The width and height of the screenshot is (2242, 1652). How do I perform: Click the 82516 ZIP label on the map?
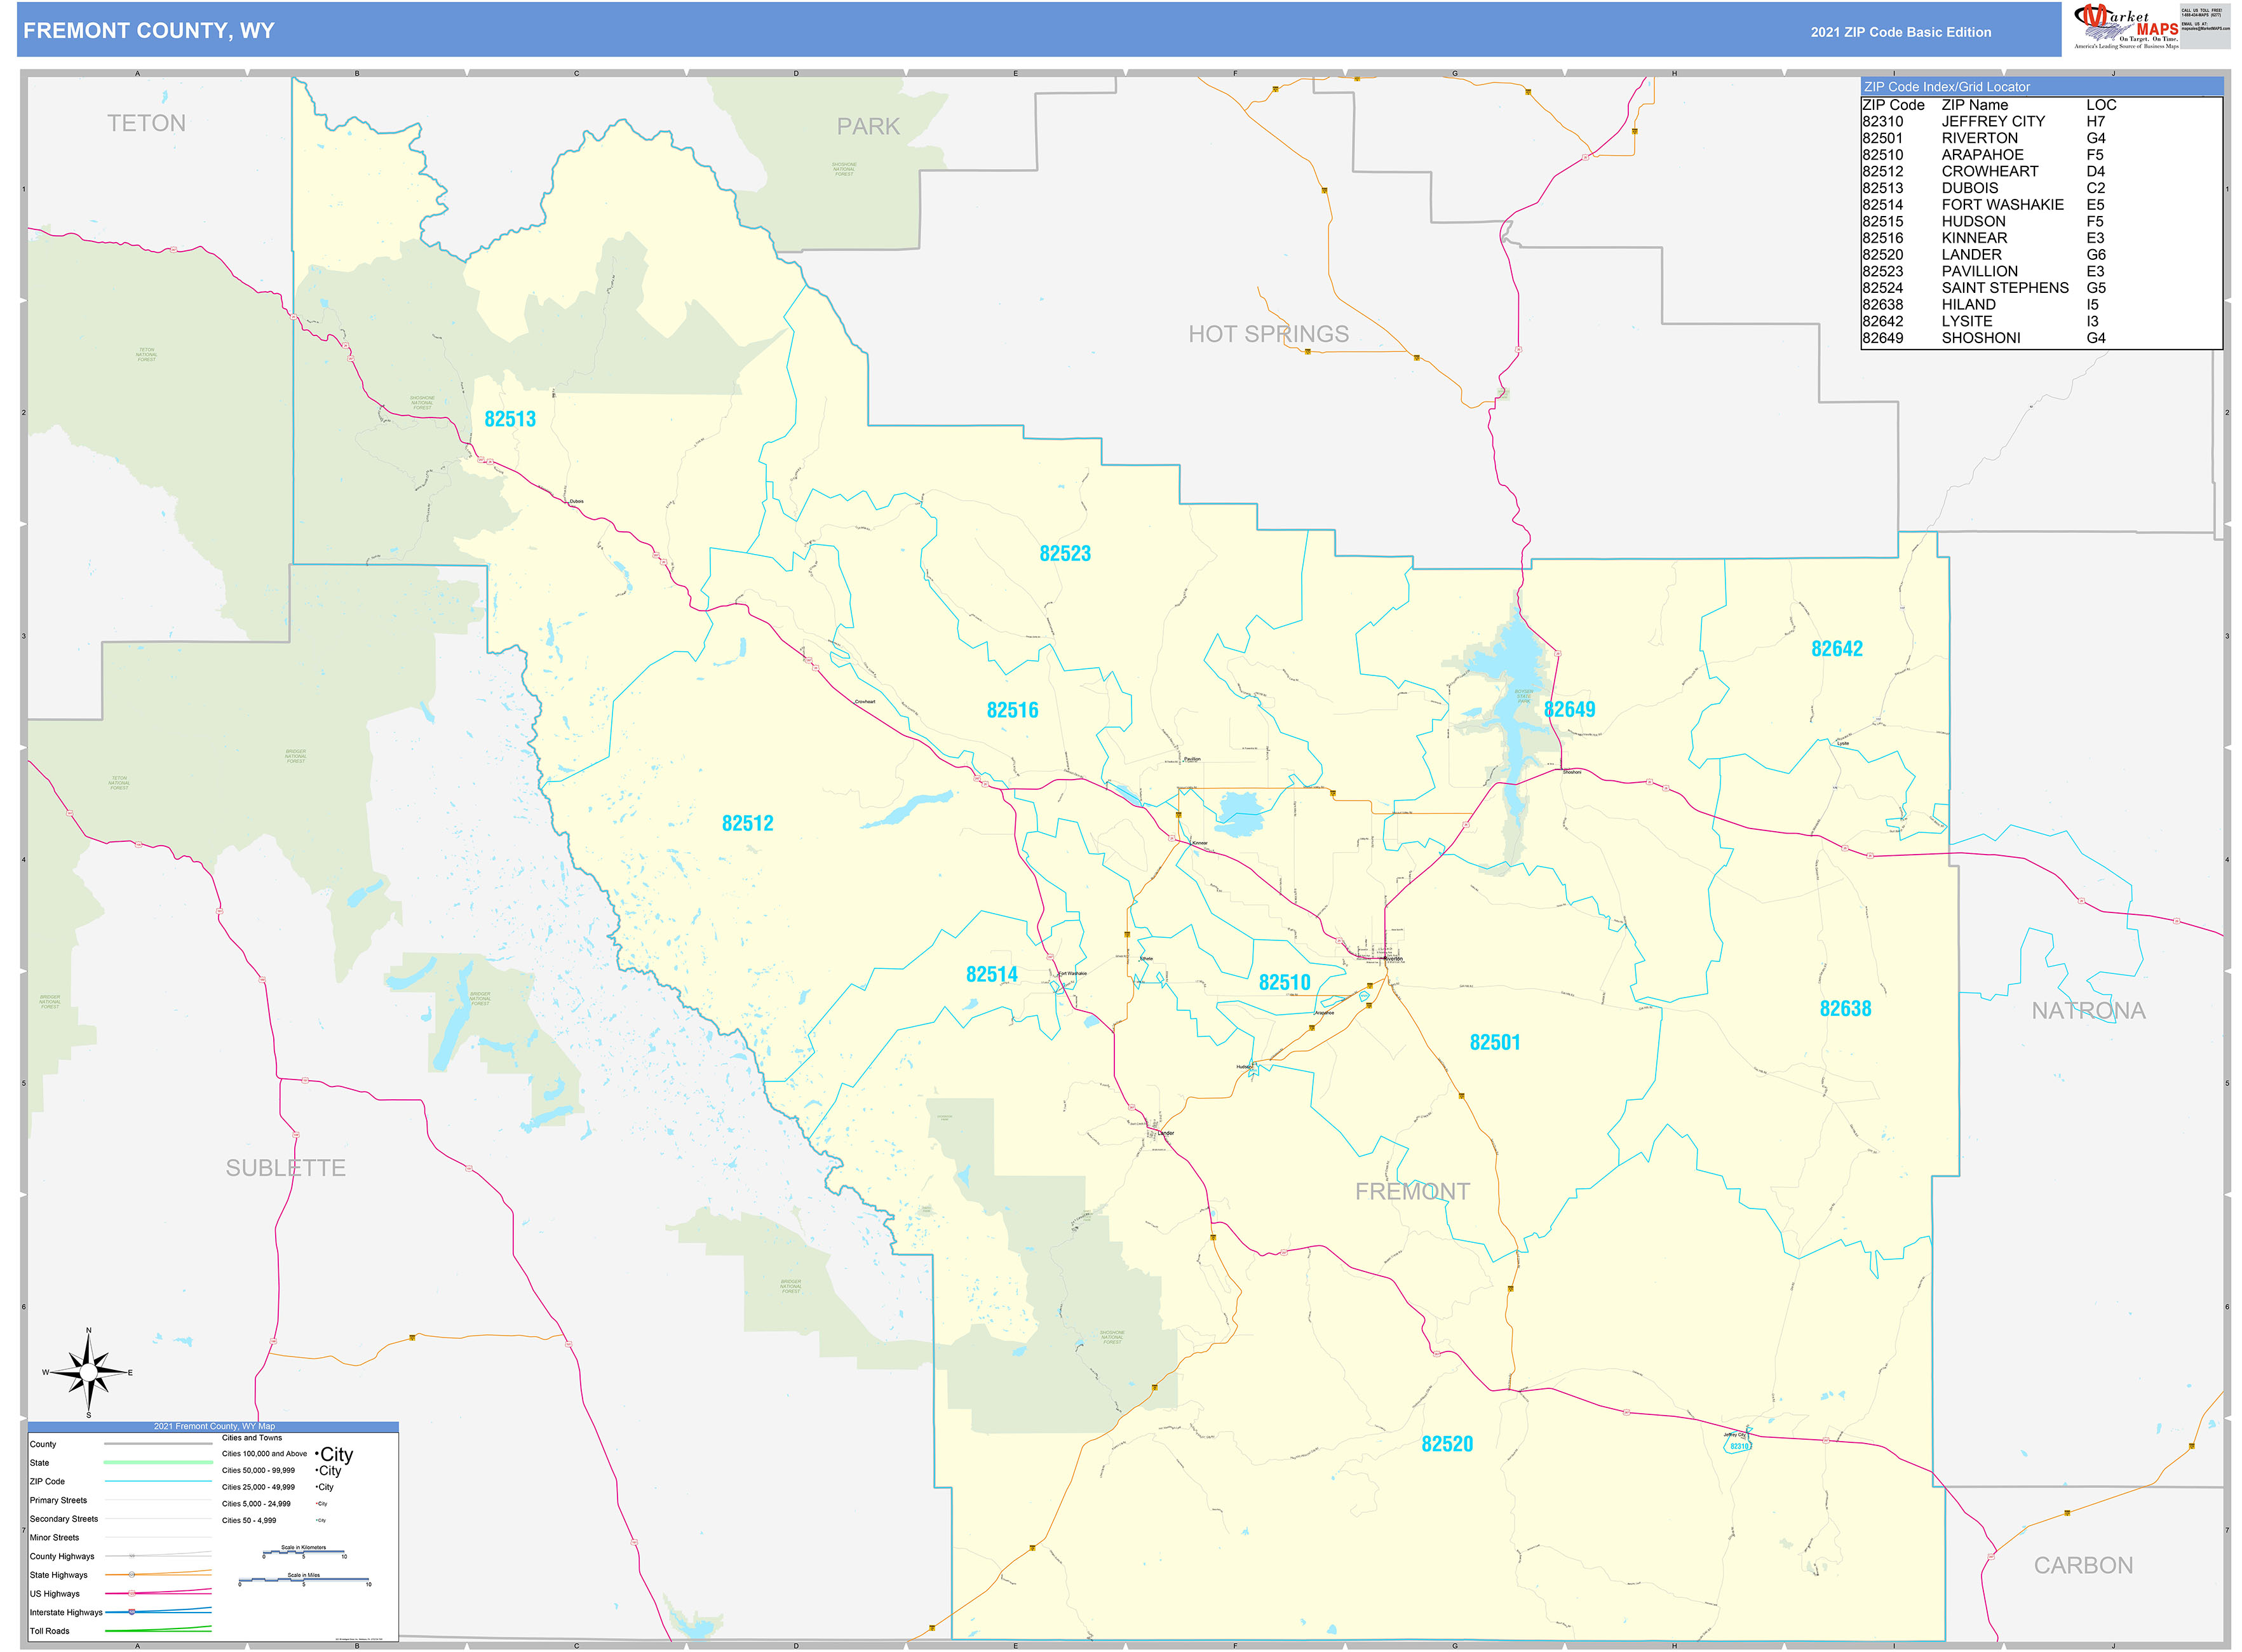click(x=1012, y=710)
